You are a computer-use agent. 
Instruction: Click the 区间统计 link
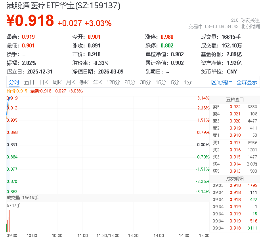click(x=222, y=82)
